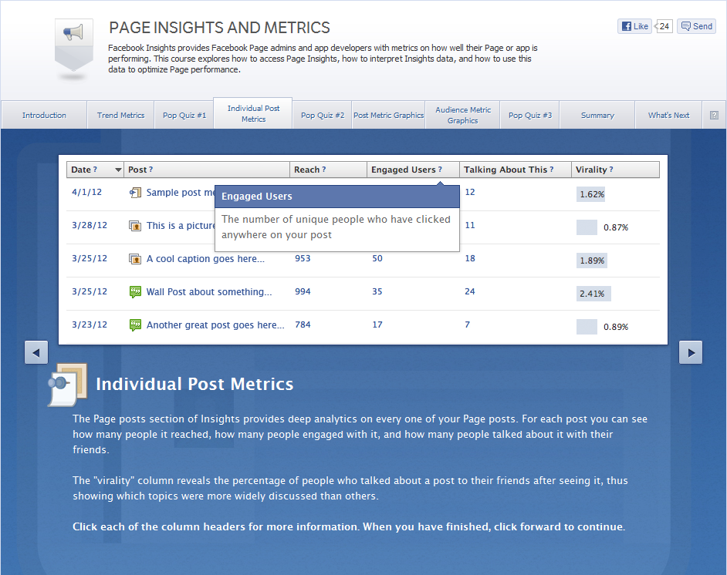The height and width of the screenshot is (575, 727).
Task: Open Another great post goes here link
Action: coord(215,325)
